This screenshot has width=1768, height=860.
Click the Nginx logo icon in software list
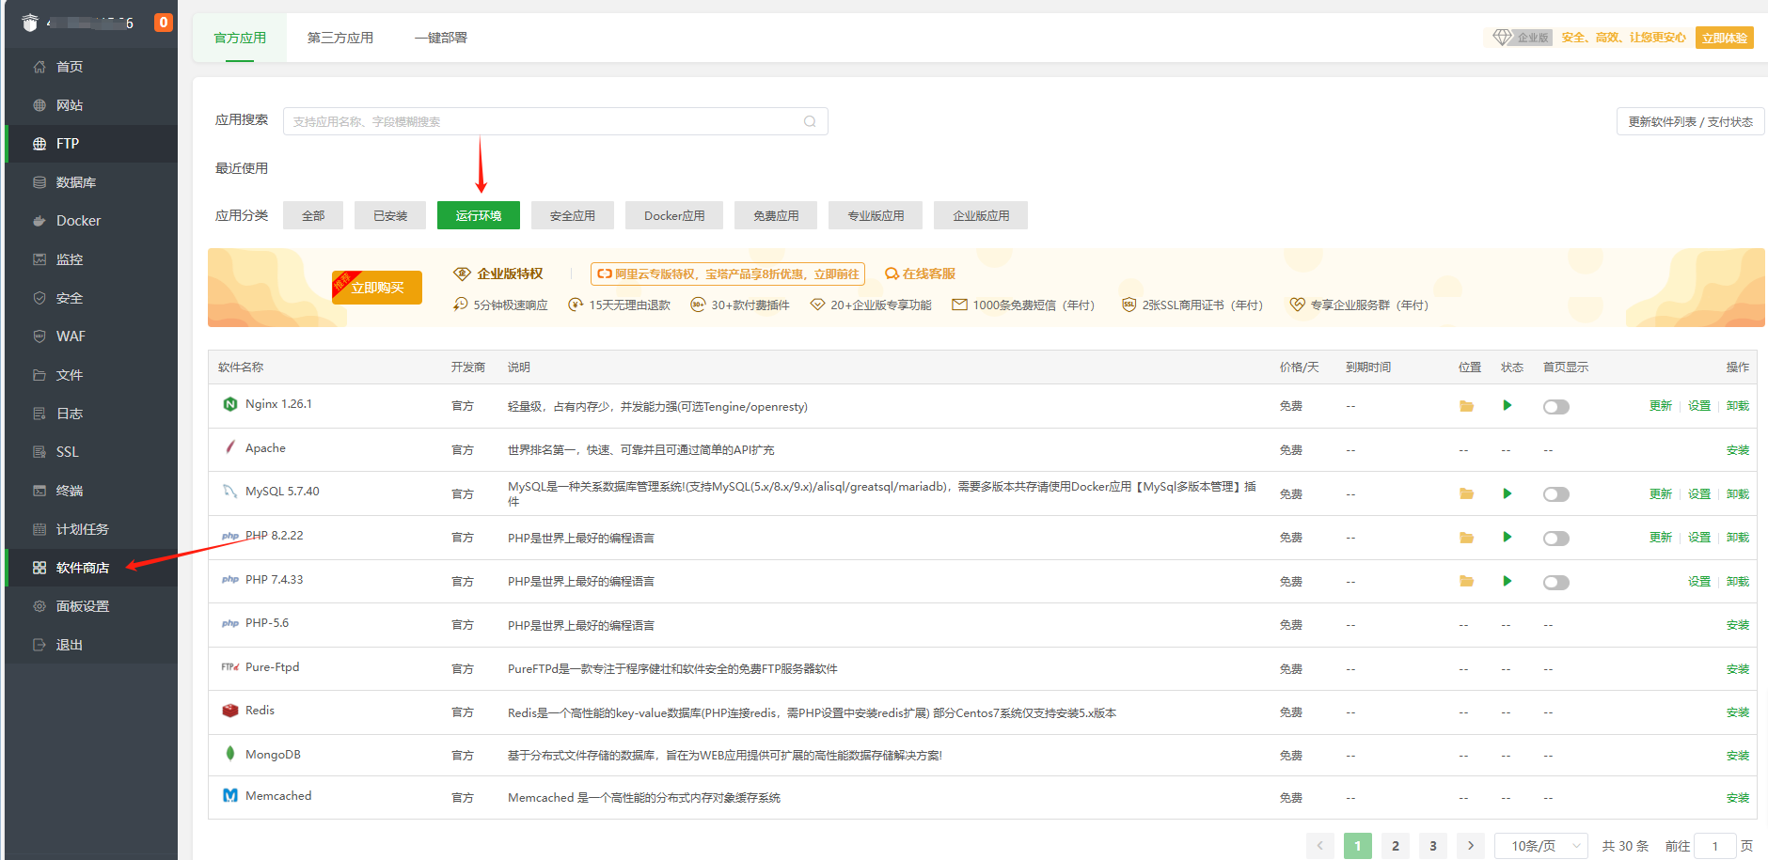pos(230,404)
